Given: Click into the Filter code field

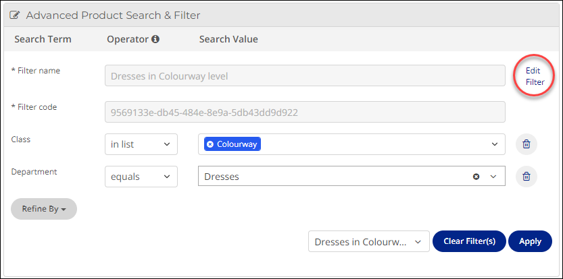Looking at the screenshot, I should point(305,112).
